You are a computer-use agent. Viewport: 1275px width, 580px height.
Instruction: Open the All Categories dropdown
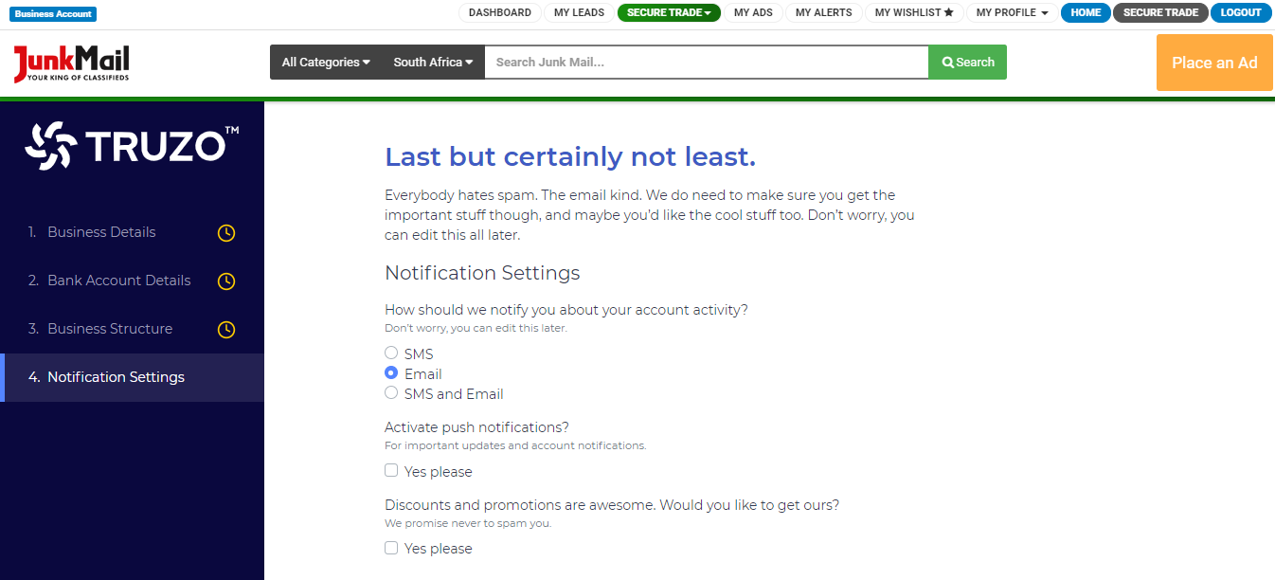coord(325,62)
